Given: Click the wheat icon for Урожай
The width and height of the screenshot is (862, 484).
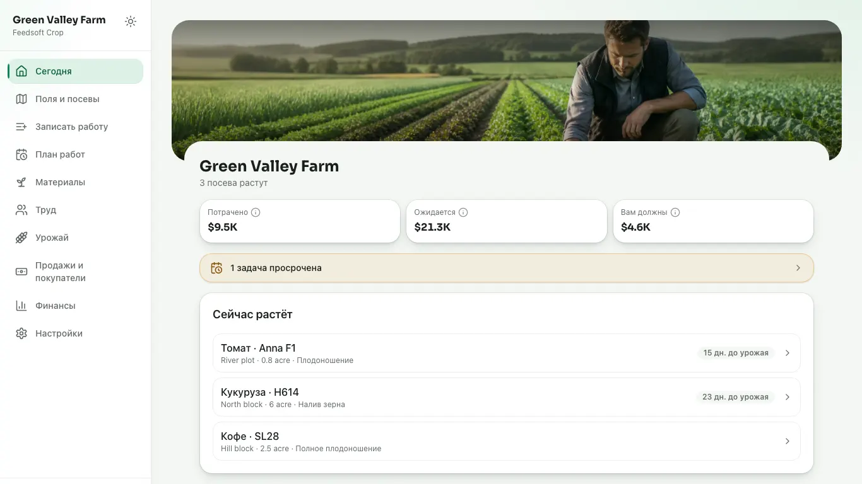Looking at the screenshot, I should [21, 238].
